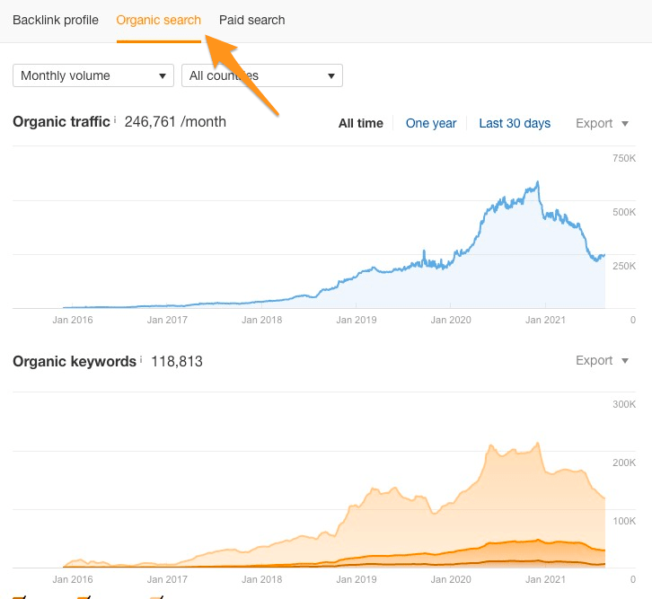Click the Organic keywords heading
This screenshot has height=599, width=652.
(75, 361)
